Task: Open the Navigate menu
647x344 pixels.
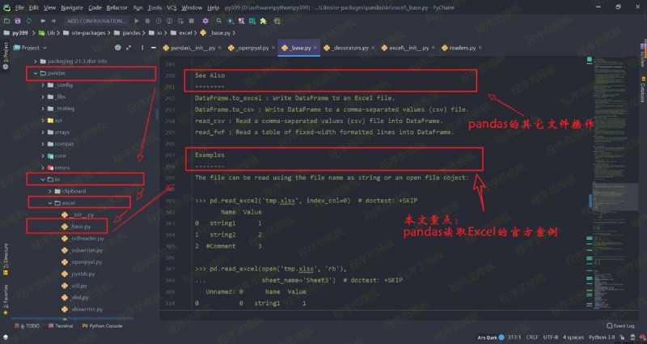Action: point(72,7)
